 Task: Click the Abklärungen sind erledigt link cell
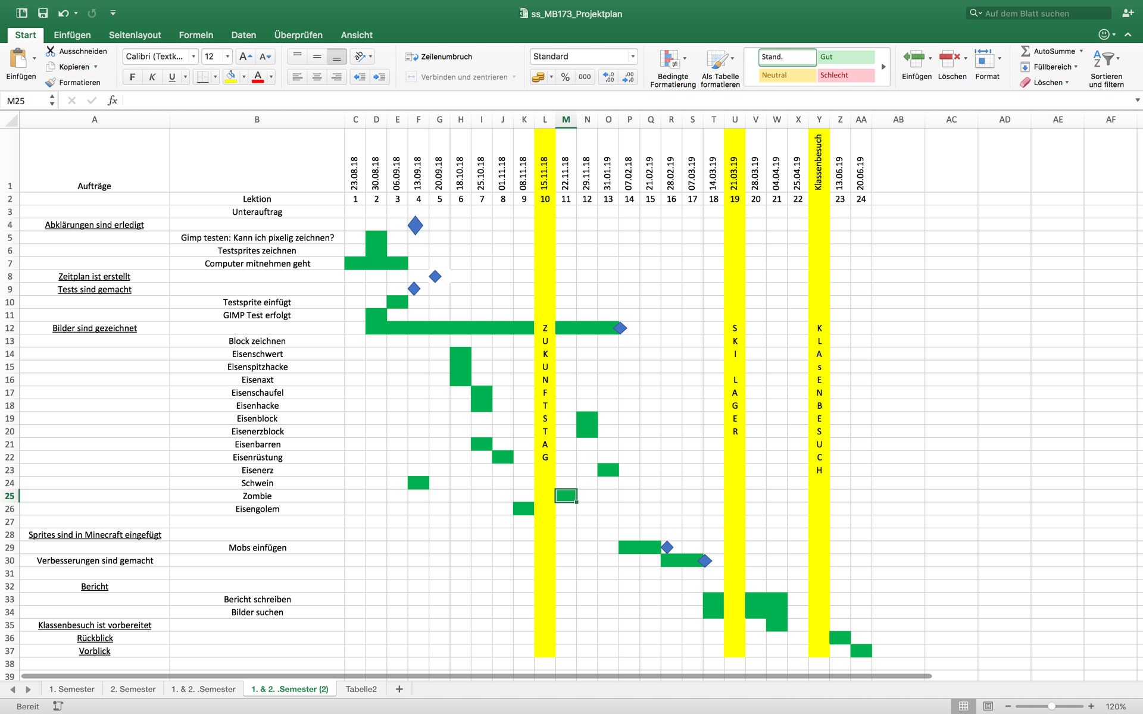click(x=94, y=224)
